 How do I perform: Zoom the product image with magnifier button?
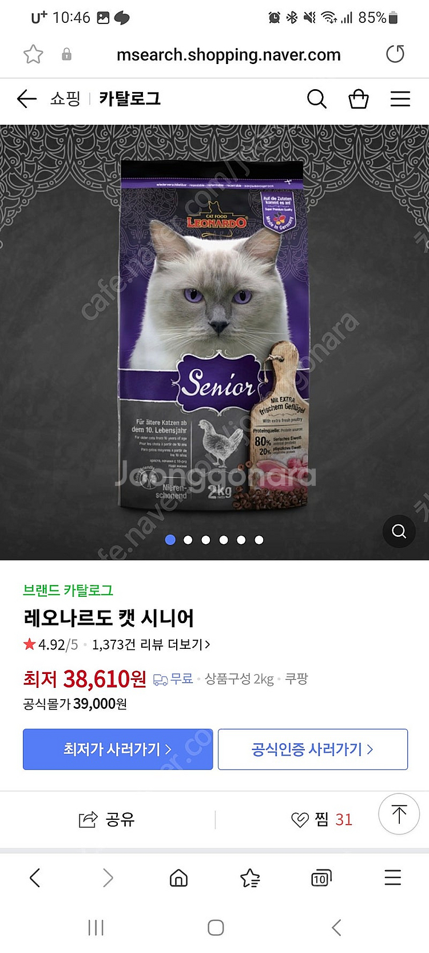(399, 532)
